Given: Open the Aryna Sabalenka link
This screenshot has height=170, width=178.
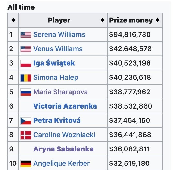Looking at the screenshot, I should 63,149.
